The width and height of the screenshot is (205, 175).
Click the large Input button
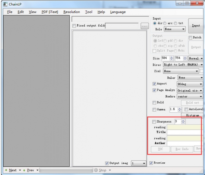click(196, 26)
